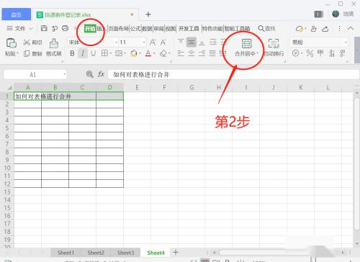The height and width of the screenshot is (262, 360).
Task: Click the increase font size icon
Action: [x=153, y=42]
